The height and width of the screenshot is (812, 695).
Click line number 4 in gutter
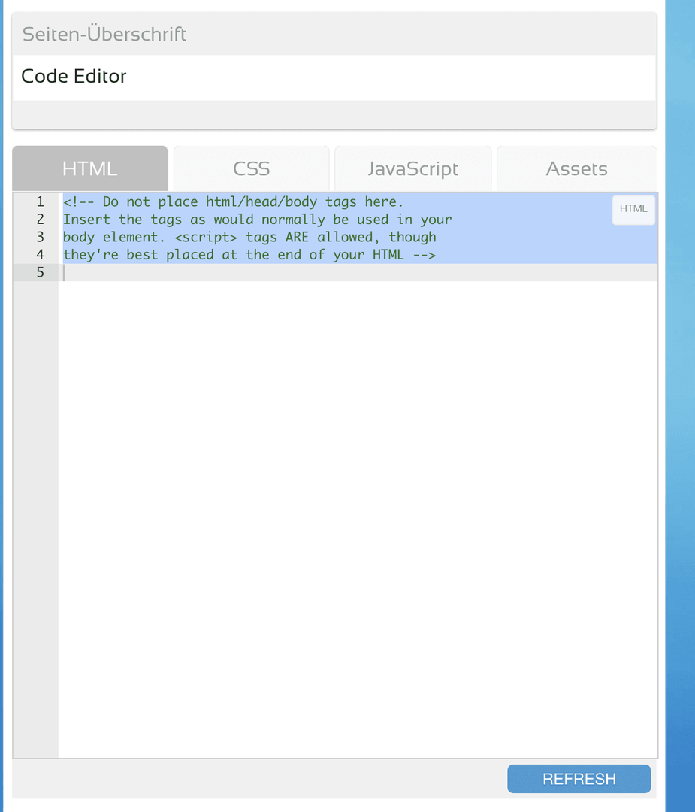point(40,254)
